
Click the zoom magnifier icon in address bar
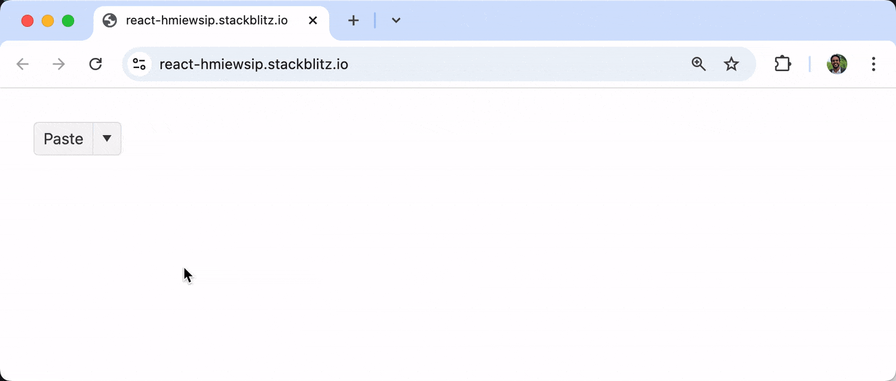(x=699, y=64)
